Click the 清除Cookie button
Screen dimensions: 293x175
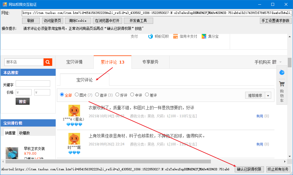(78, 21)
